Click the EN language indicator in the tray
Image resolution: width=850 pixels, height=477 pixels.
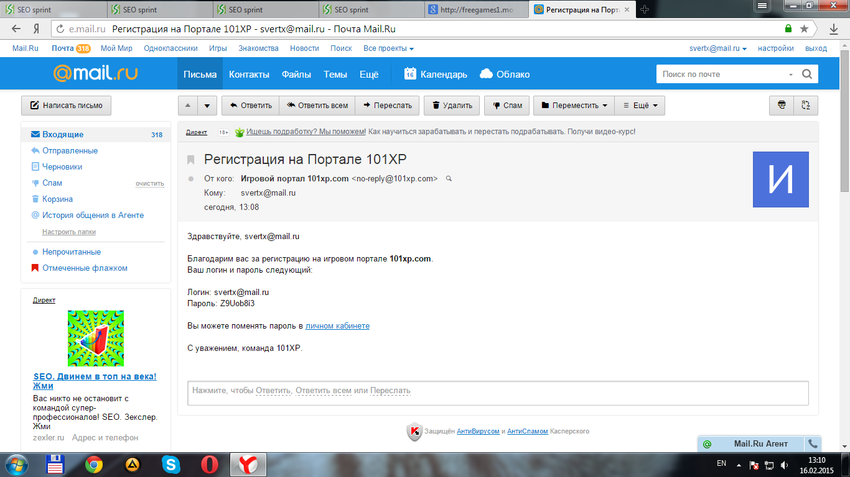[722, 463]
